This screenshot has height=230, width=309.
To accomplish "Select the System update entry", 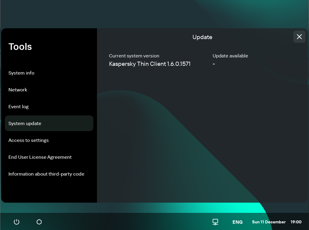I will [25, 123].
